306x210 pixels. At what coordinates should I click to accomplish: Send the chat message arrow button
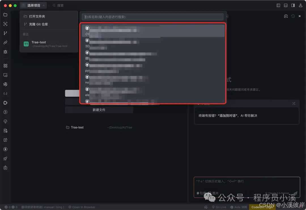tap(295, 193)
